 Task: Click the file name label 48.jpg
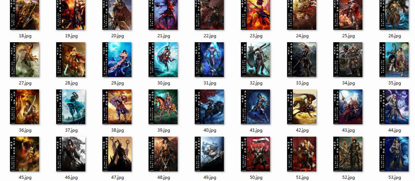click(163, 177)
